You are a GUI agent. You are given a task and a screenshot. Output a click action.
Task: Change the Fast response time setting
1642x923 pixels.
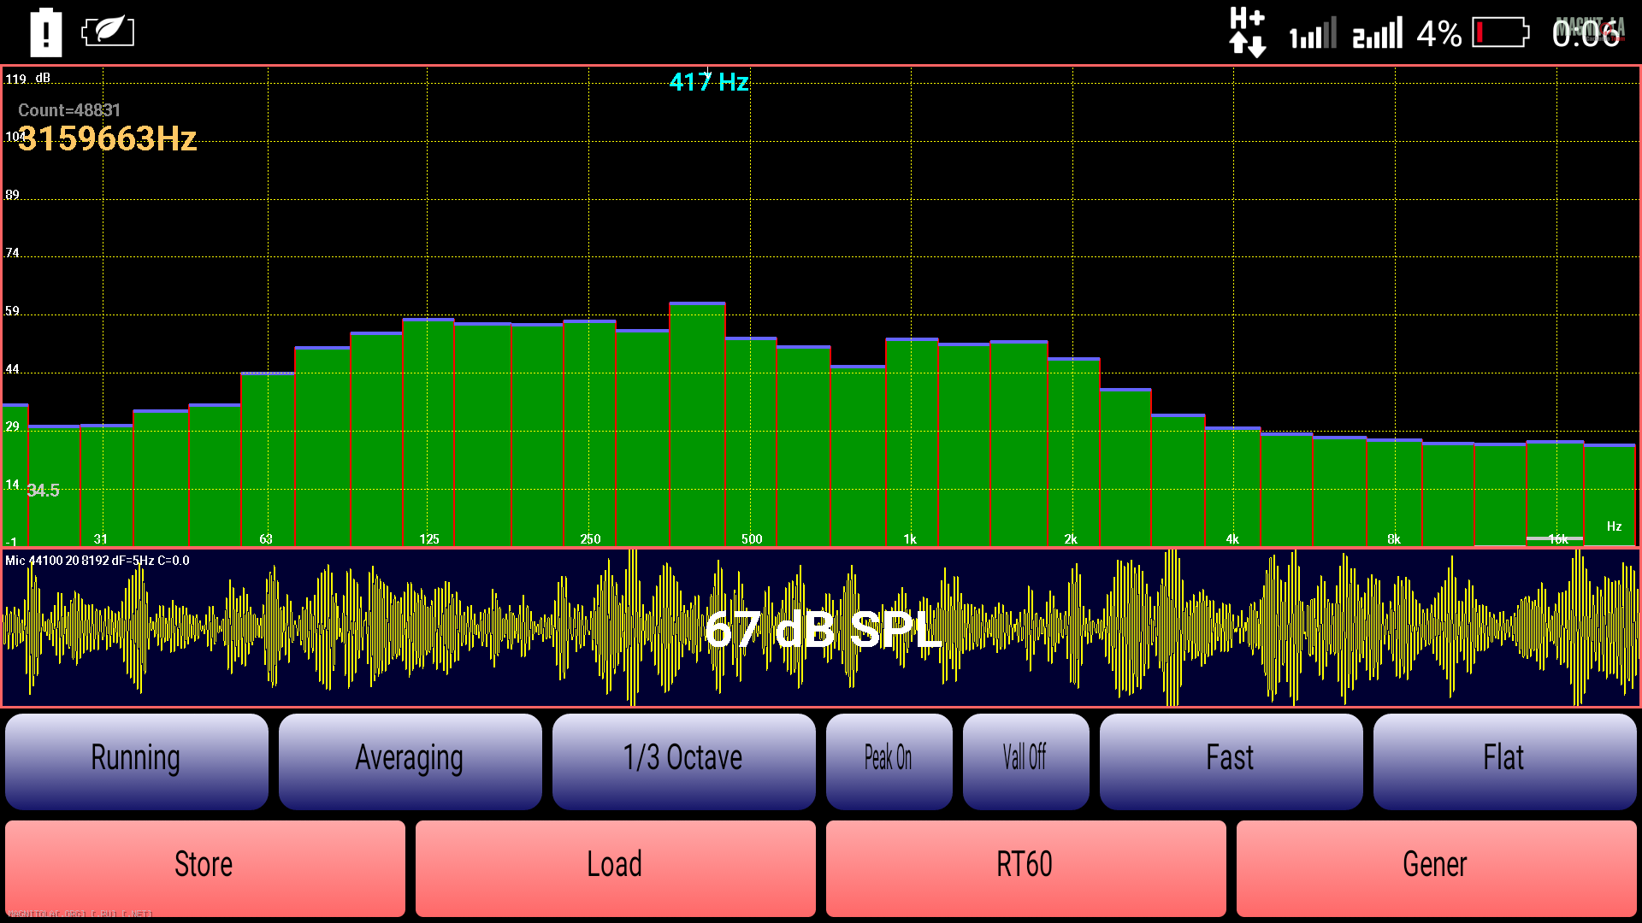(1231, 760)
